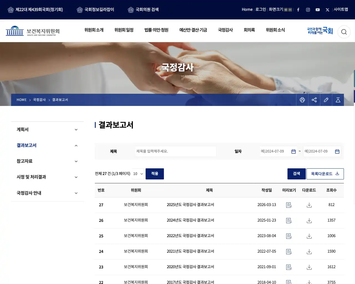Open the 국회의원 검색 link

click(143, 10)
